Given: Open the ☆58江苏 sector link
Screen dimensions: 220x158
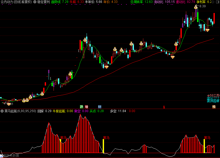Looking at the screenshot, I should tap(213, 95).
